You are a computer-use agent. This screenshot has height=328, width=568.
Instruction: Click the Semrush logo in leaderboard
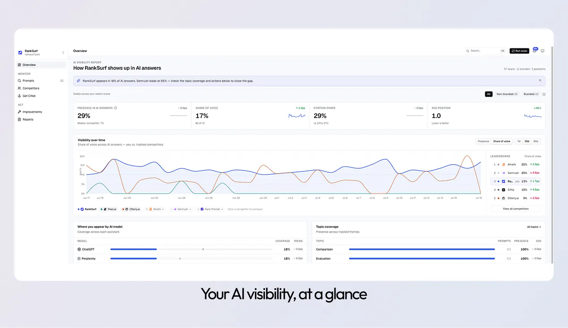point(504,173)
